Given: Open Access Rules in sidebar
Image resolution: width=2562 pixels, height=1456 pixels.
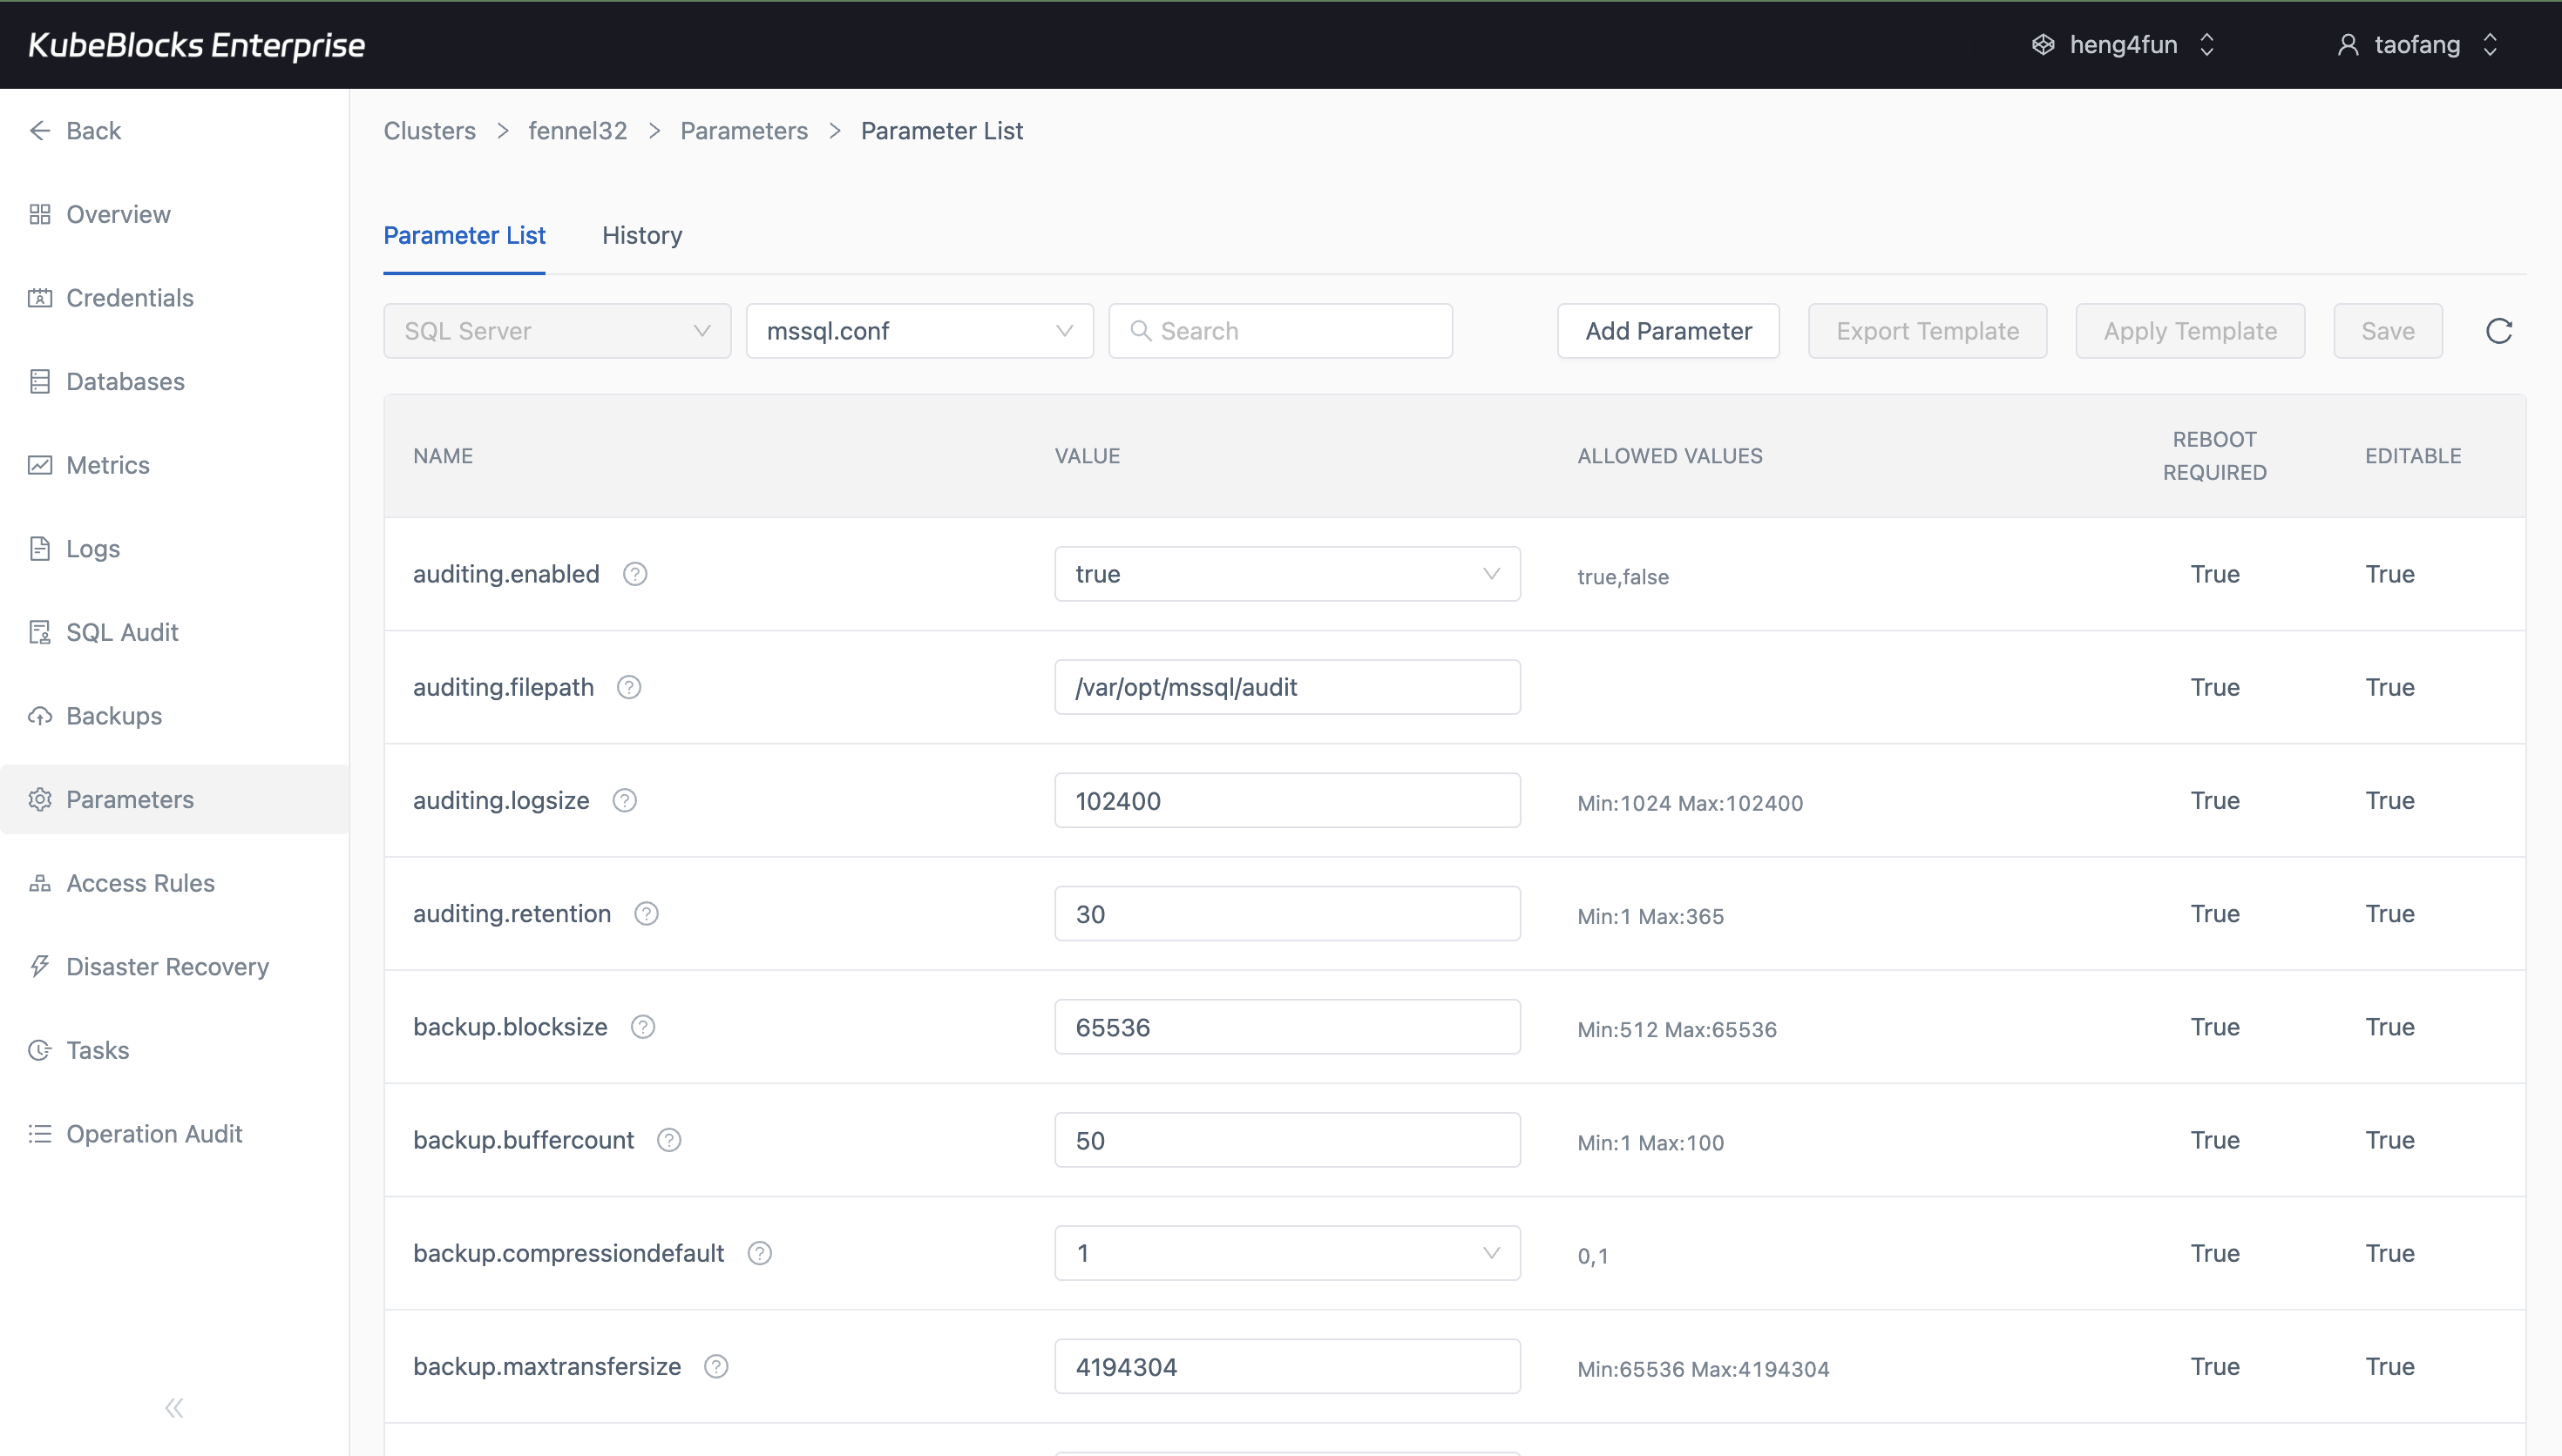Looking at the screenshot, I should (x=140, y=883).
